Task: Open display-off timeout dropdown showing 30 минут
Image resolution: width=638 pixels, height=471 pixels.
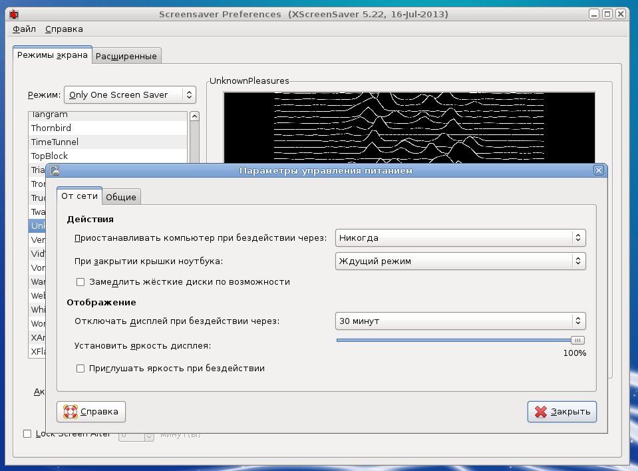Action: [460, 321]
